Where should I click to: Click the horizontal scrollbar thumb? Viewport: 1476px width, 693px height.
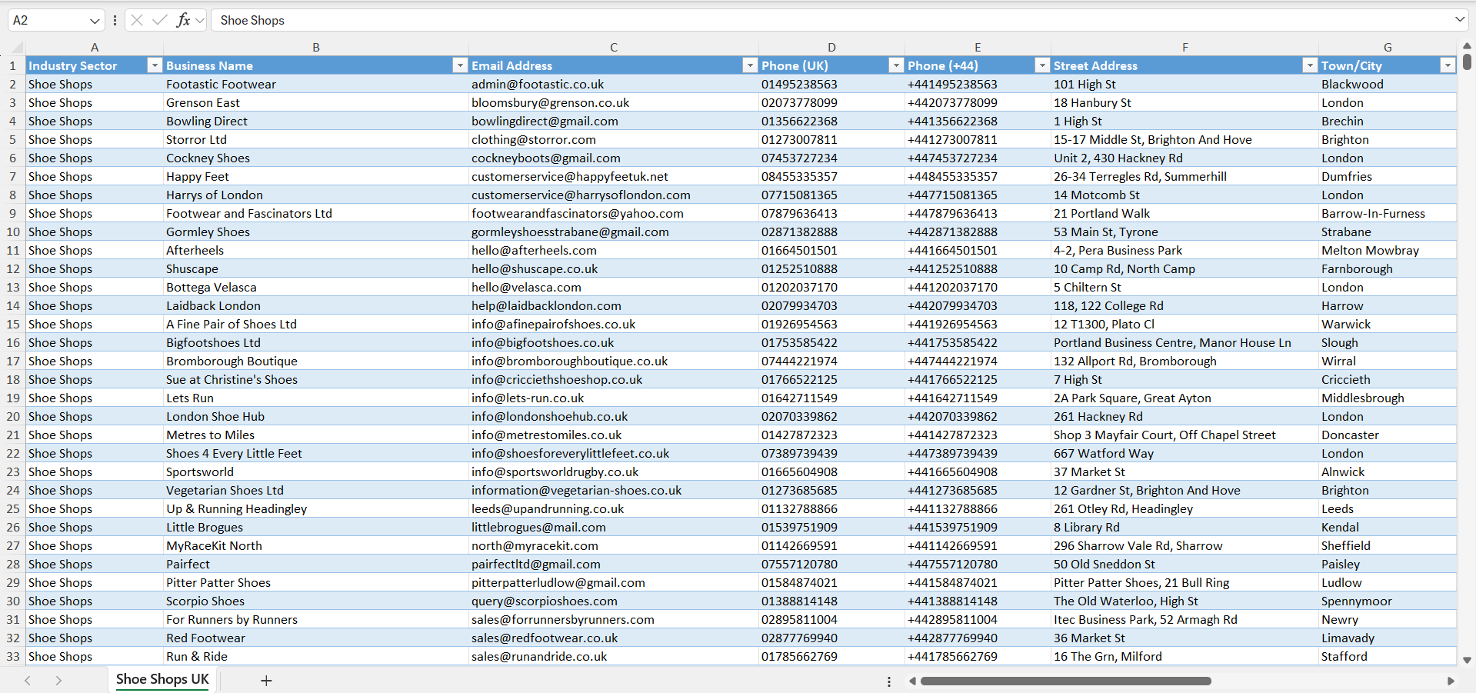1066,681
